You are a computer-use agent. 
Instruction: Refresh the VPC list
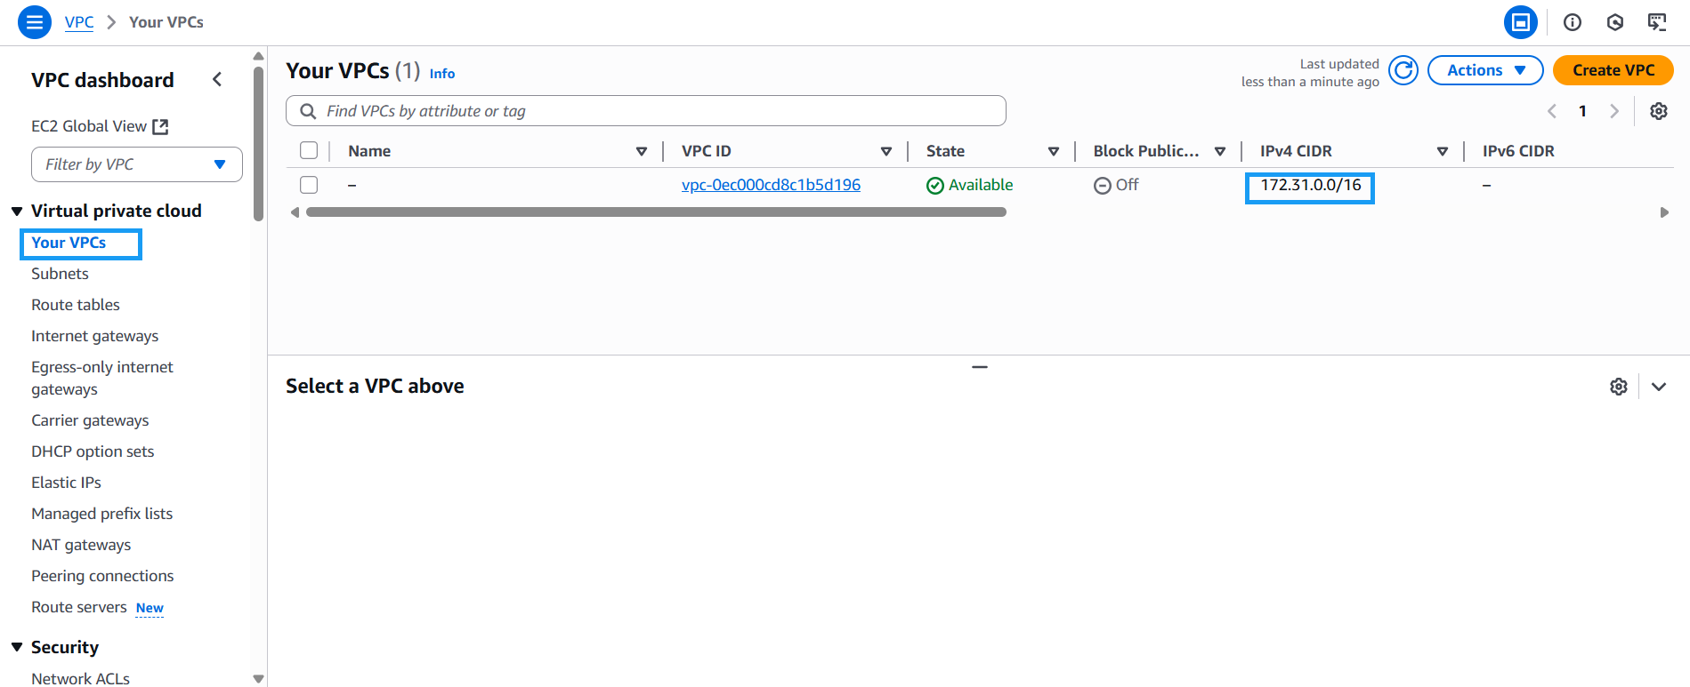[1403, 70]
